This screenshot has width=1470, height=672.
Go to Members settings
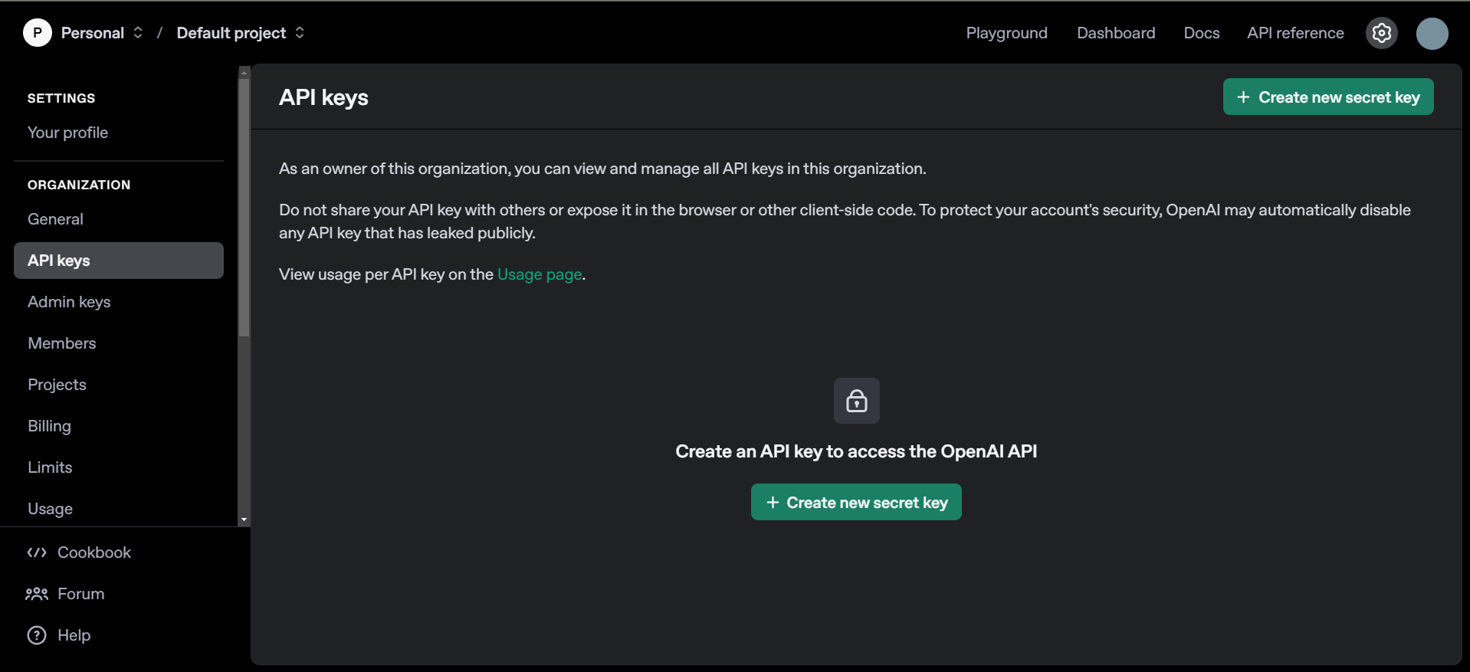[x=119, y=343]
